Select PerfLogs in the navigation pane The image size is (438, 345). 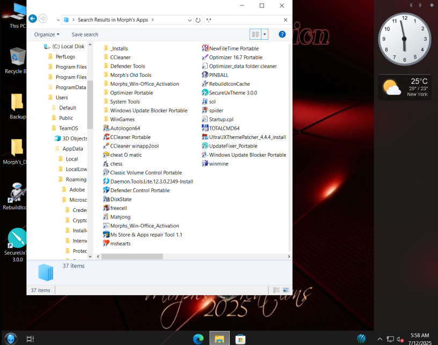(x=62, y=57)
